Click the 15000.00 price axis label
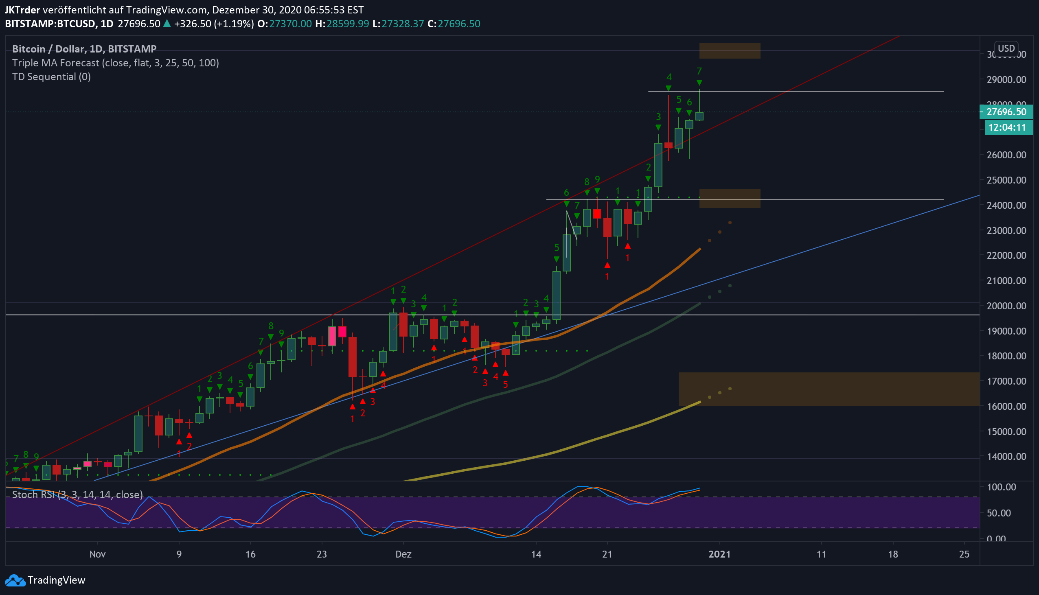The image size is (1039, 595). coord(1006,431)
